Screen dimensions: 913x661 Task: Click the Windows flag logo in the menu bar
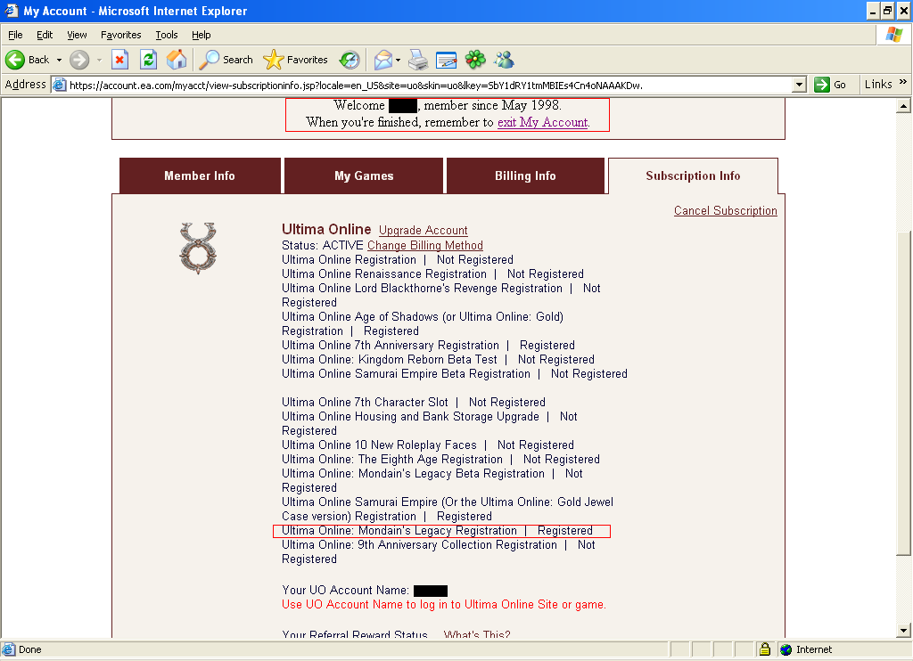(893, 35)
